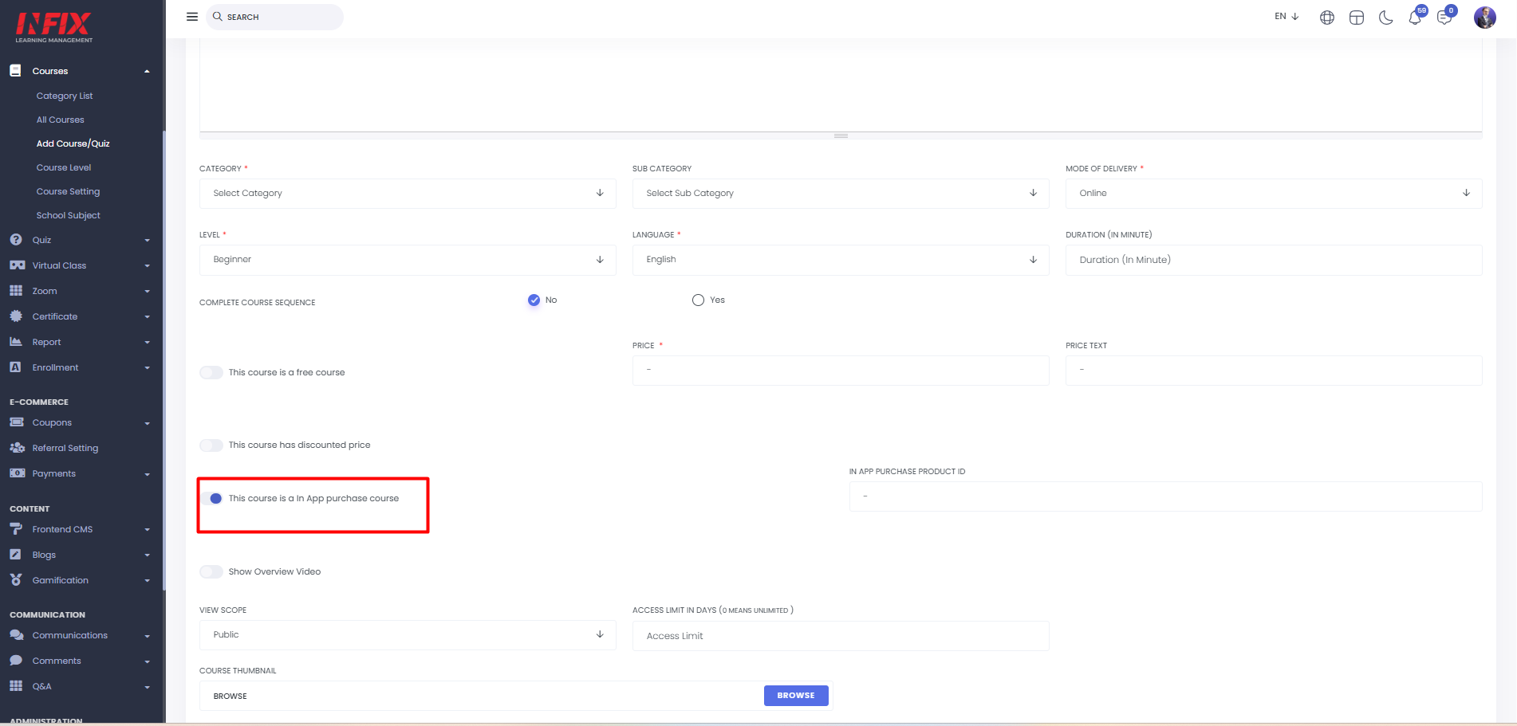Open the Select Category dropdown
The image size is (1517, 726).
[x=408, y=194]
